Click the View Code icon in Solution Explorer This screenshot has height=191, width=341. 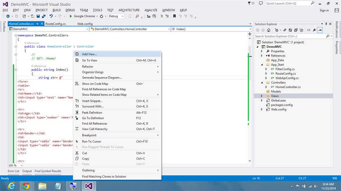(309, 30)
